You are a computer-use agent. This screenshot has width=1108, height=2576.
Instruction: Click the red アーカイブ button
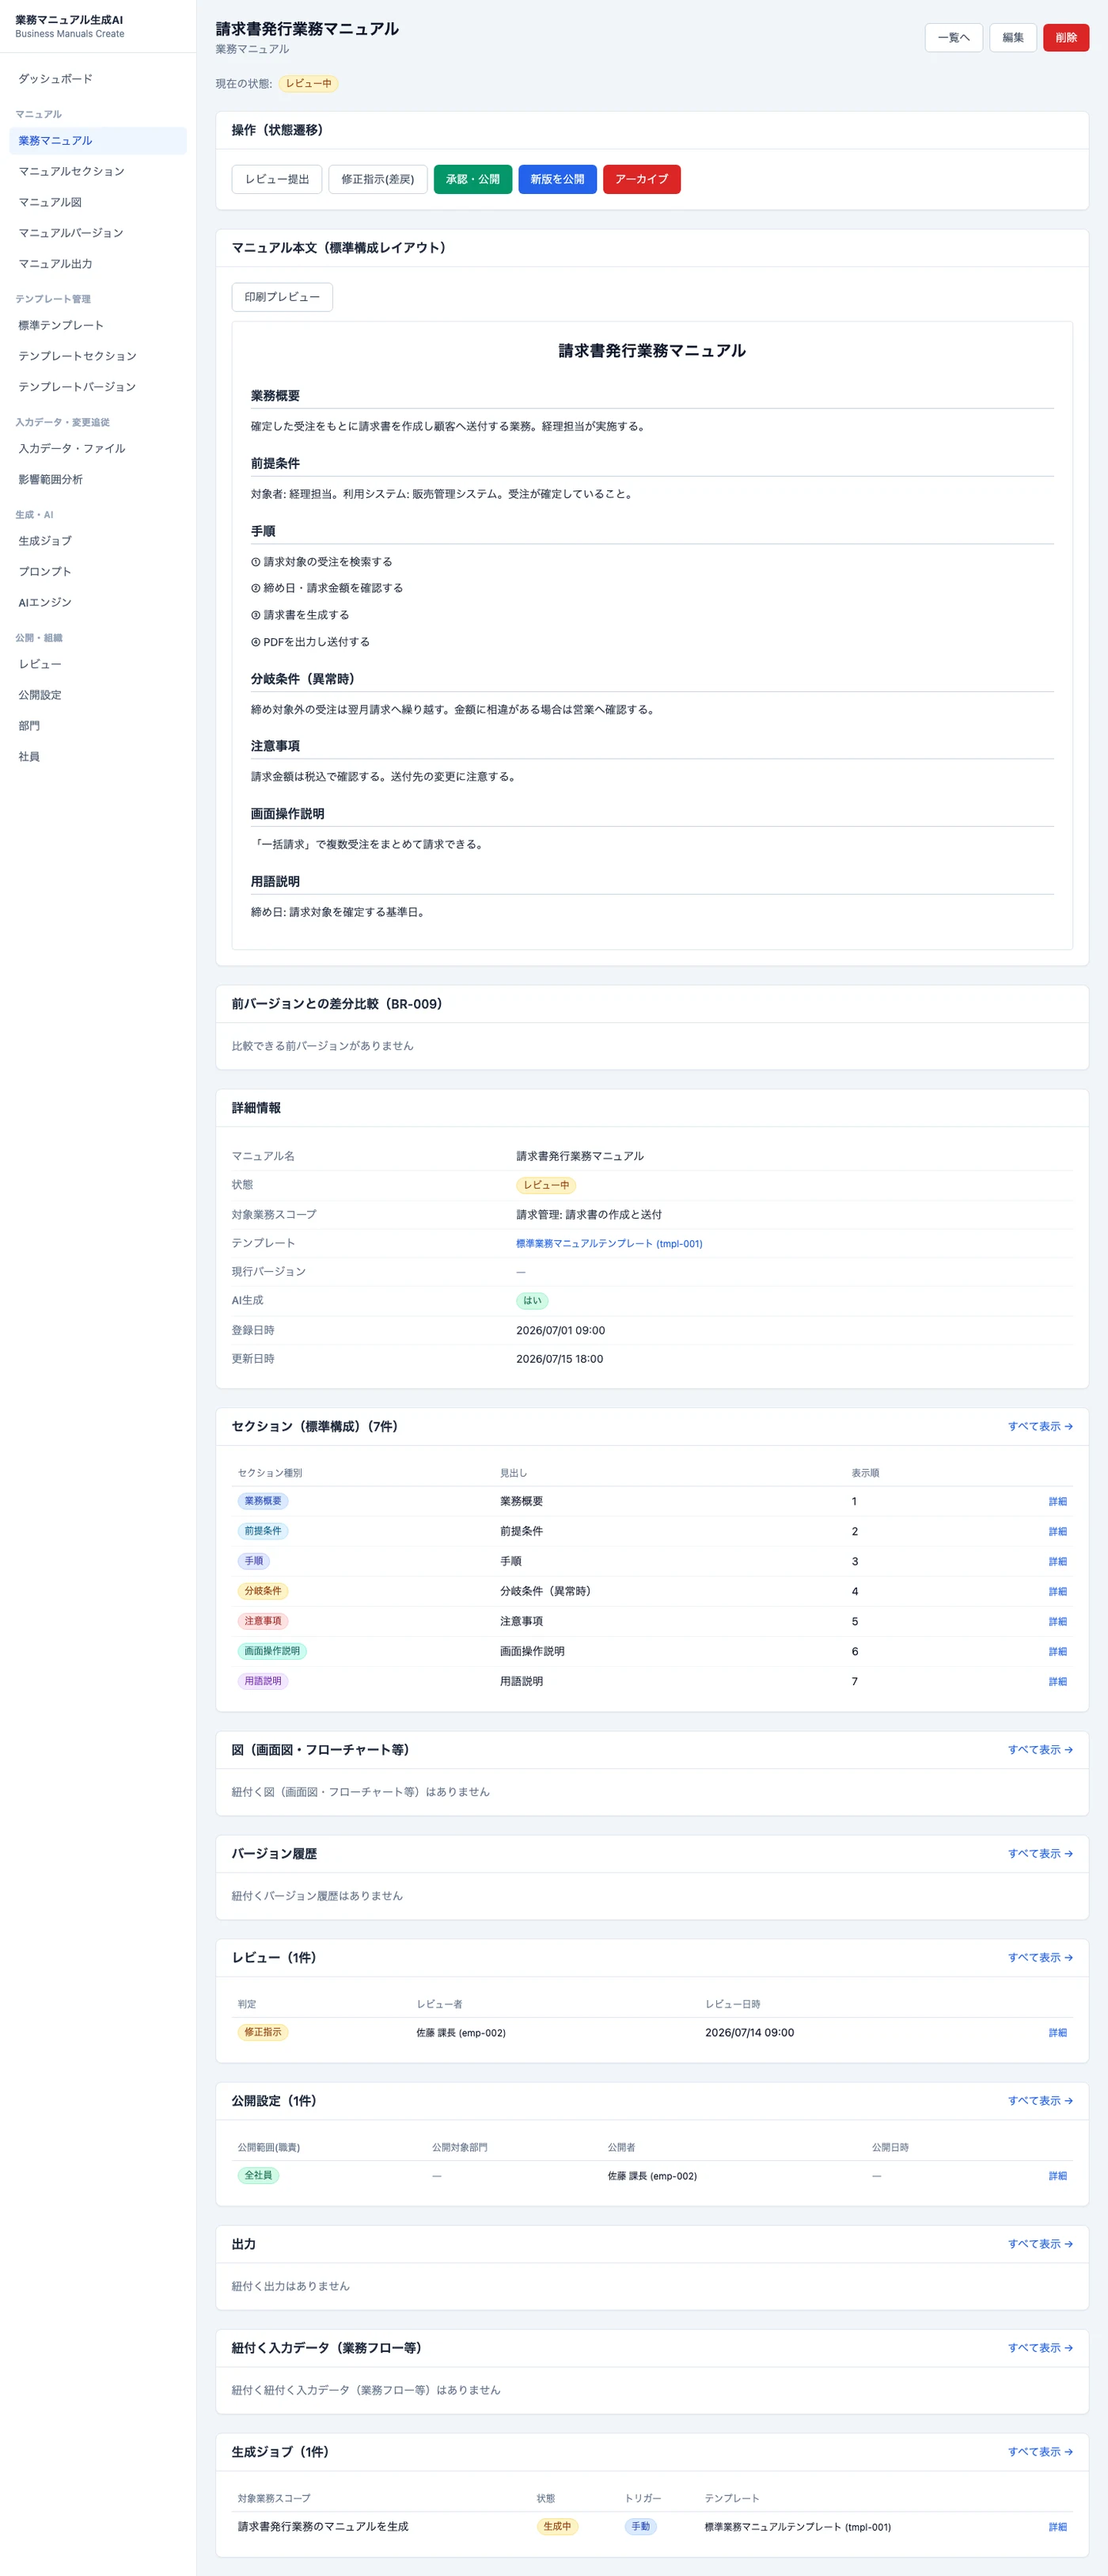click(641, 179)
